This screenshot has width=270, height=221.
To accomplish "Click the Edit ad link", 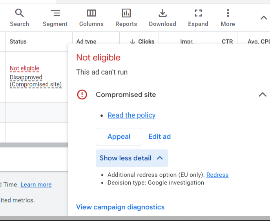I will [x=160, y=136].
